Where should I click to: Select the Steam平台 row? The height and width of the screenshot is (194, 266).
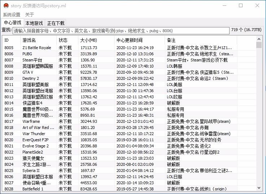pyautogui.click(x=129, y=60)
